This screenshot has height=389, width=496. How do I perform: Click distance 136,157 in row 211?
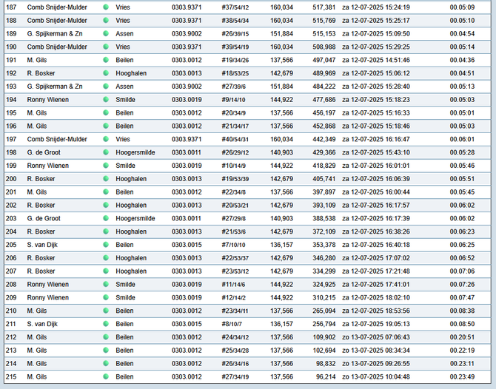(281, 324)
